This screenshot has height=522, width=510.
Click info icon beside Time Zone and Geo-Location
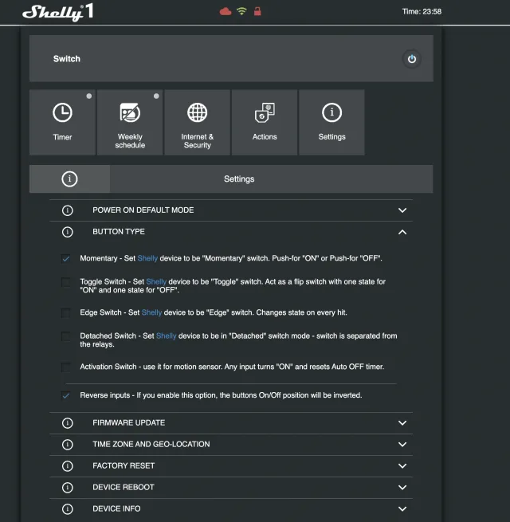(x=68, y=445)
